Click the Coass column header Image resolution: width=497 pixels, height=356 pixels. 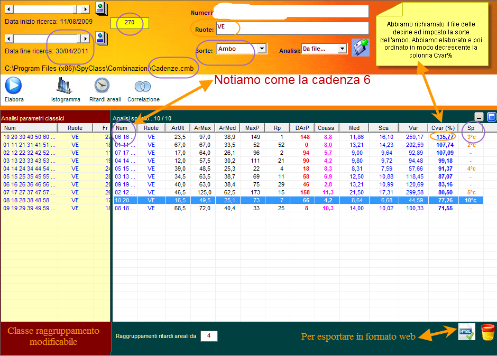(x=326, y=128)
